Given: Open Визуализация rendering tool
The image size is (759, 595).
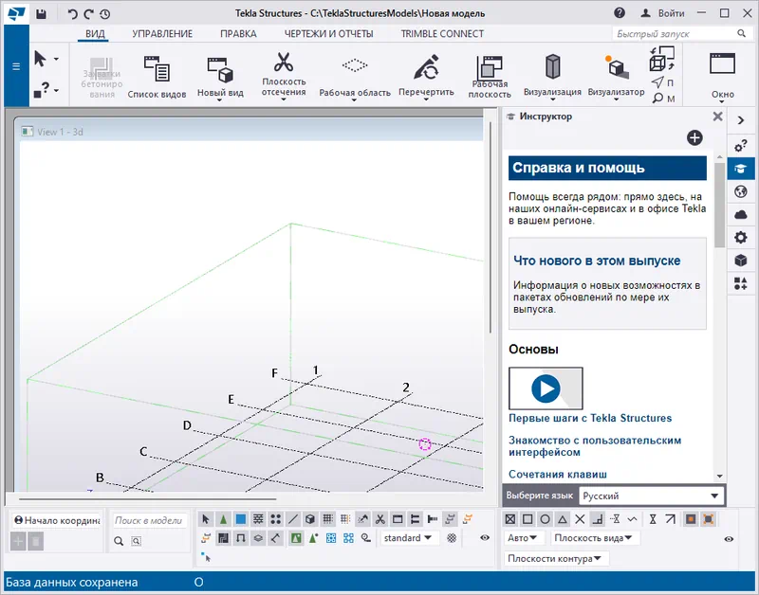Looking at the screenshot, I should tap(552, 77).
